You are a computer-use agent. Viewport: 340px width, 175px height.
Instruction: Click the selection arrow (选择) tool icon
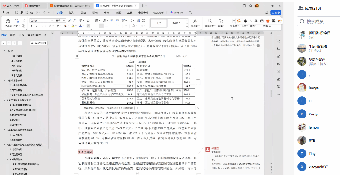[221, 21]
